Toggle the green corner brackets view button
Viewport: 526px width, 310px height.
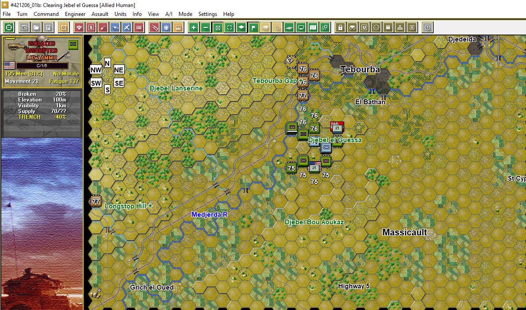coord(229,27)
